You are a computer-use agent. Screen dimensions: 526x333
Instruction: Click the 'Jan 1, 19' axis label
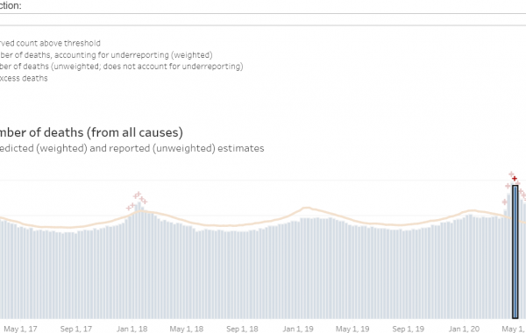pos(298,329)
